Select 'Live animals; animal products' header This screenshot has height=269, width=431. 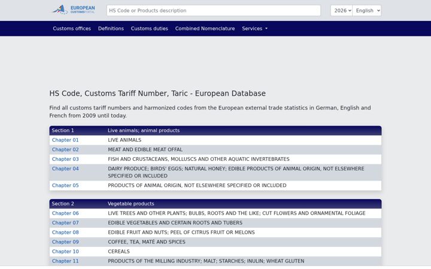coord(144,131)
